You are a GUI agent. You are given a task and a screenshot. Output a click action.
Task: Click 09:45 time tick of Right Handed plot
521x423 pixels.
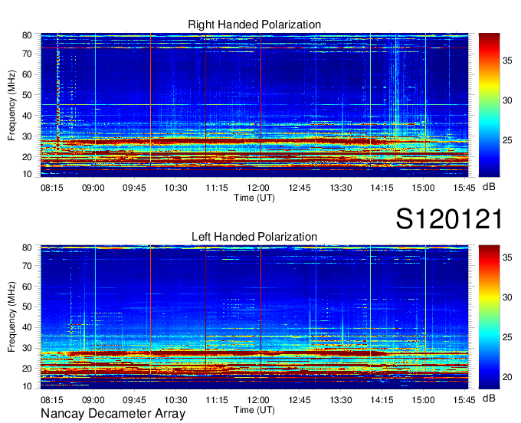coord(134,188)
